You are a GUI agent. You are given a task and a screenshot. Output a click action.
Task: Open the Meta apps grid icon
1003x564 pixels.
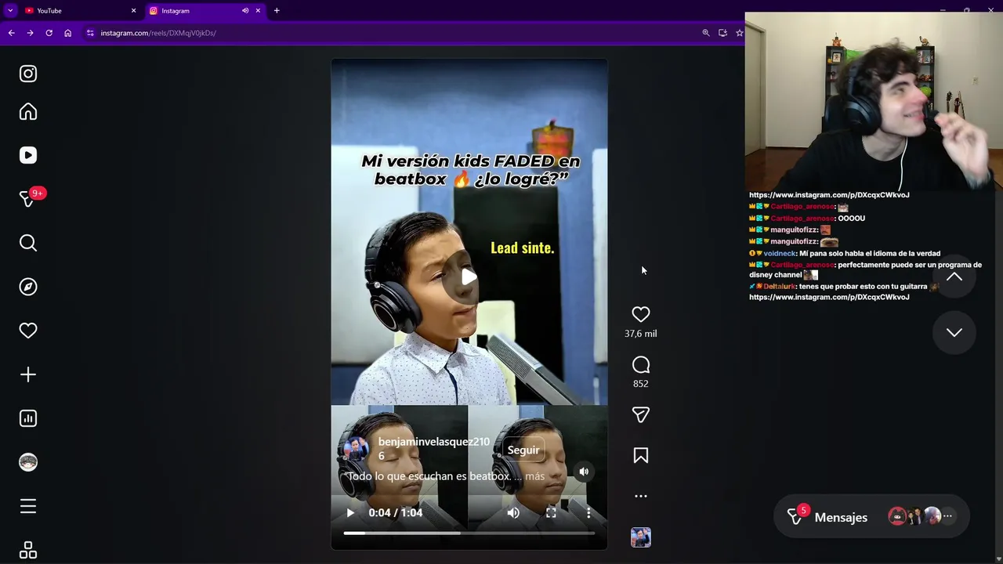(x=28, y=550)
